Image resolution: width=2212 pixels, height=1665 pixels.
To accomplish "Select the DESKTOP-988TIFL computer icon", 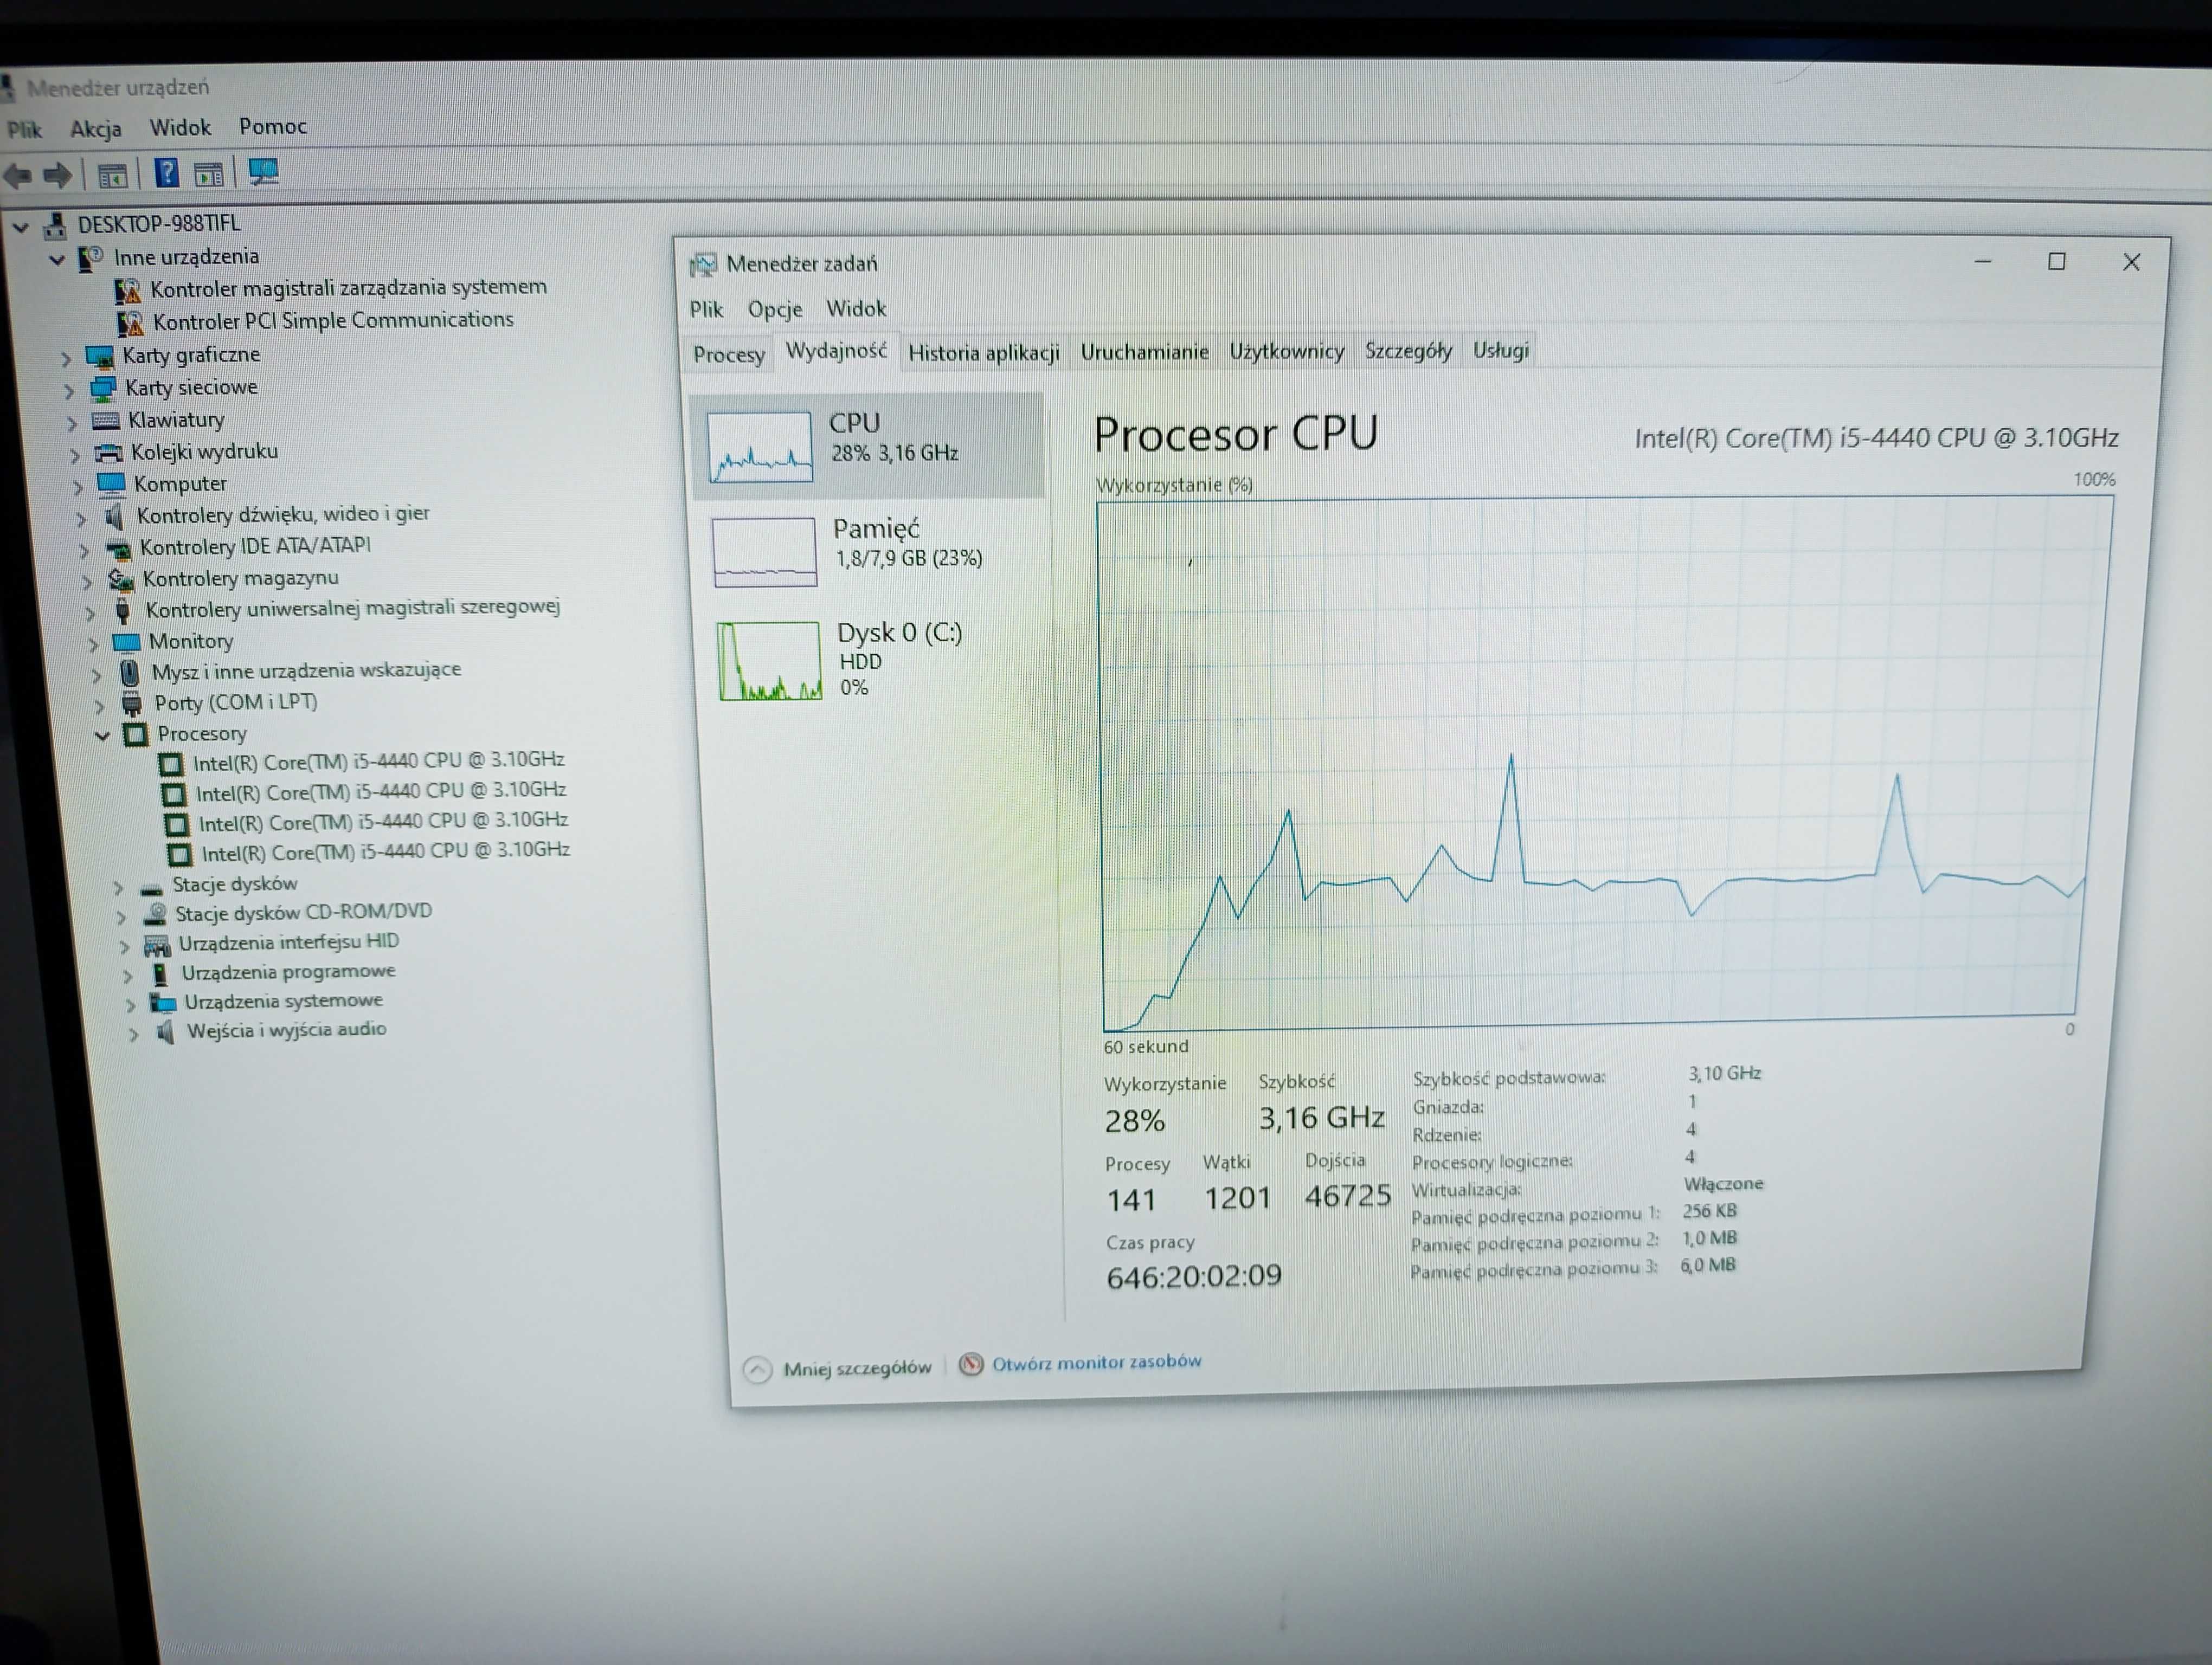I will click(55, 226).
